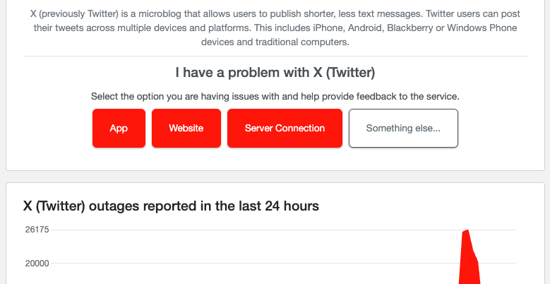Click the 'Select the option' instruction text
The height and width of the screenshot is (284, 550).
[275, 96]
